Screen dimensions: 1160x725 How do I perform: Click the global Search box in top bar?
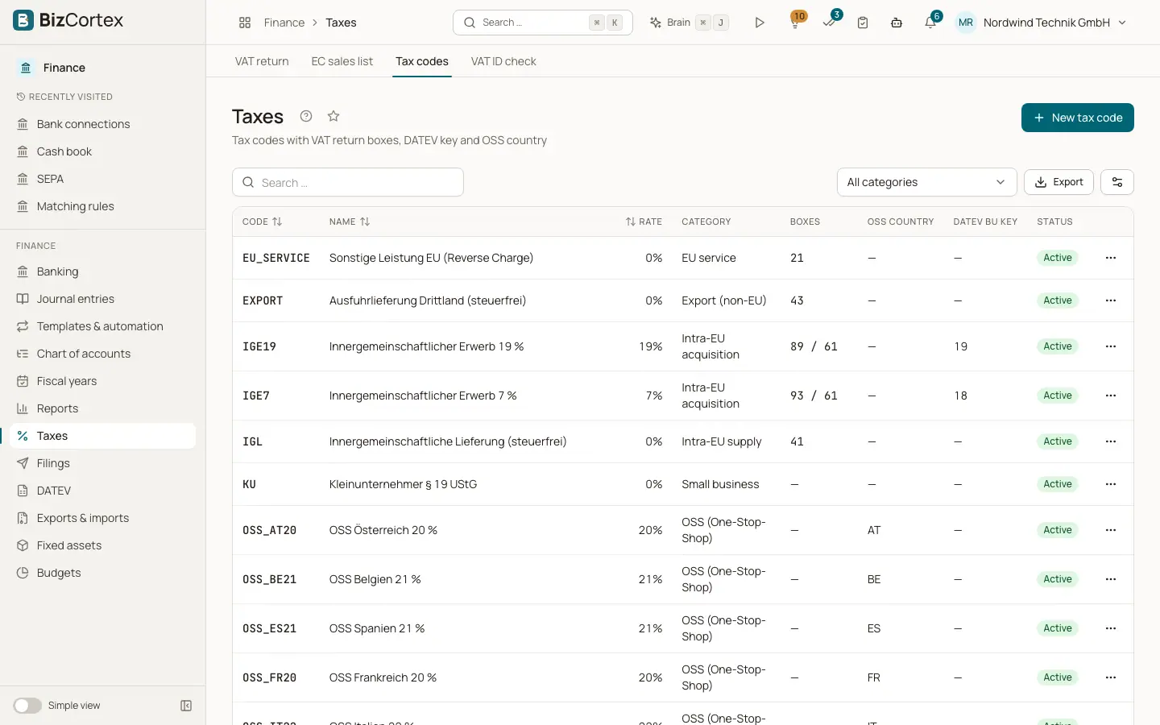543,23
